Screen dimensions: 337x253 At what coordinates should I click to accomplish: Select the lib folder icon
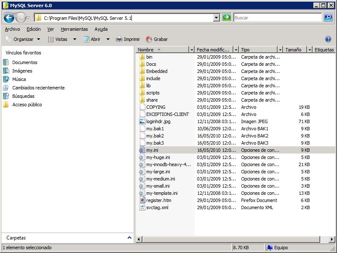click(x=142, y=86)
